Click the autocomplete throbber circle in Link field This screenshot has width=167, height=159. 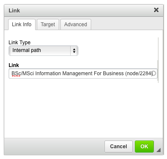[154, 73]
